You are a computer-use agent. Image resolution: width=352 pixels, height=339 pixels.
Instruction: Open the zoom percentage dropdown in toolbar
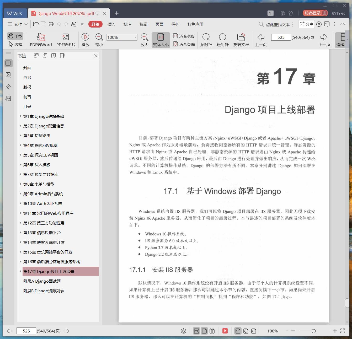(x=136, y=37)
